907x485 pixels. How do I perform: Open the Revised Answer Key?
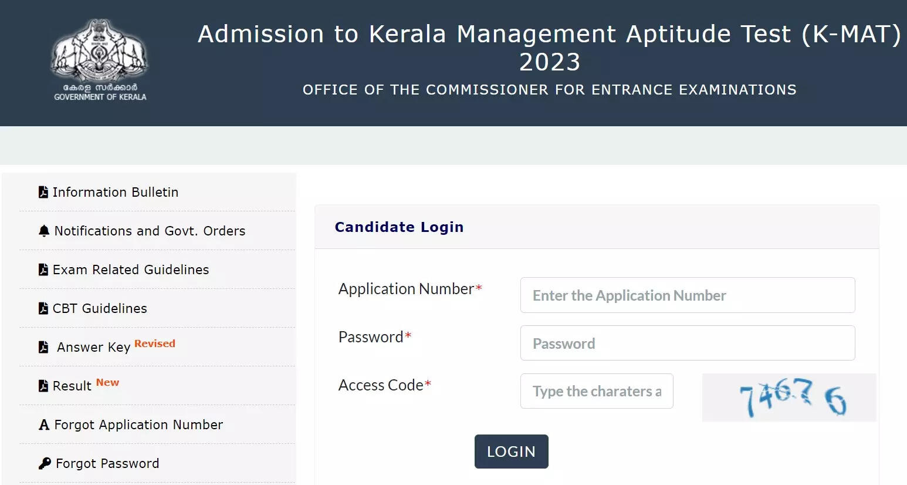click(x=94, y=347)
